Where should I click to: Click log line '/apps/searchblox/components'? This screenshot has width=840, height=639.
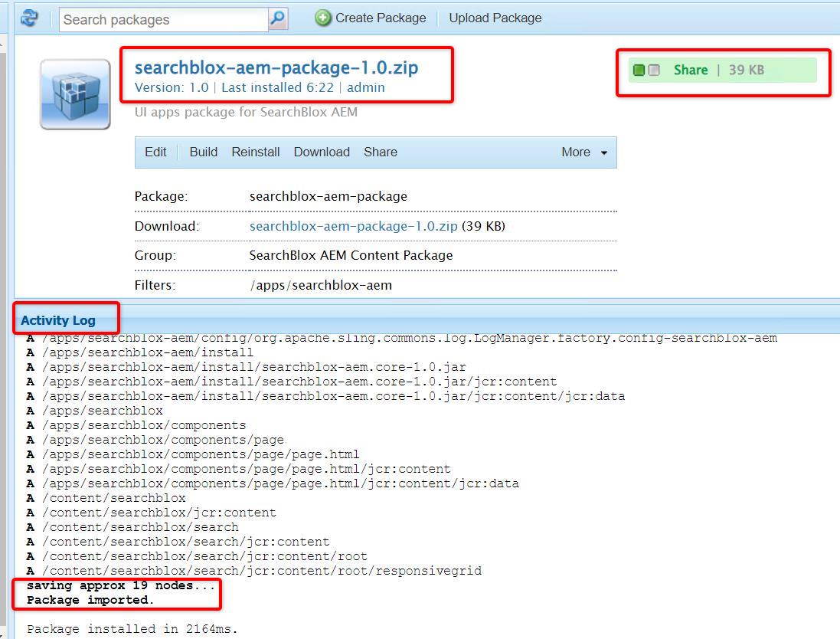[143, 425]
